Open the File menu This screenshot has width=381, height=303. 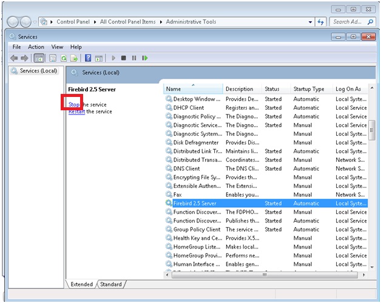pos(16,47)
